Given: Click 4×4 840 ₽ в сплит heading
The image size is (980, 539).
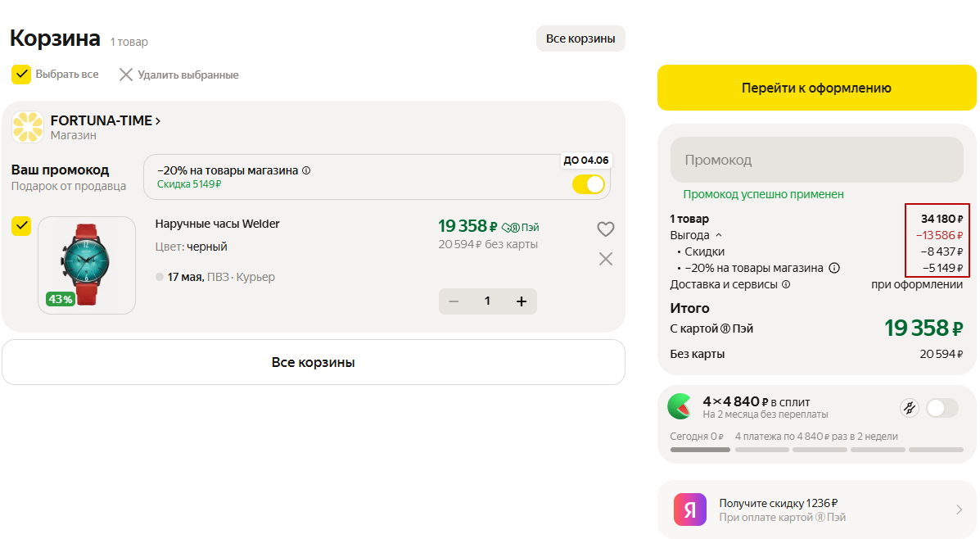Looking at the screenshot, I should (756, 401).
